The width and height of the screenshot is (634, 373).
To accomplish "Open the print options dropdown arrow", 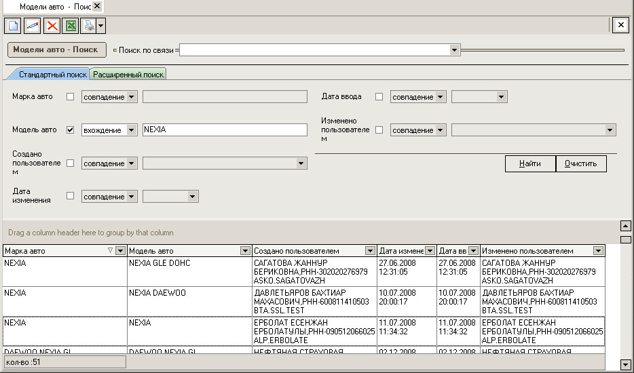I will (100, 26).
